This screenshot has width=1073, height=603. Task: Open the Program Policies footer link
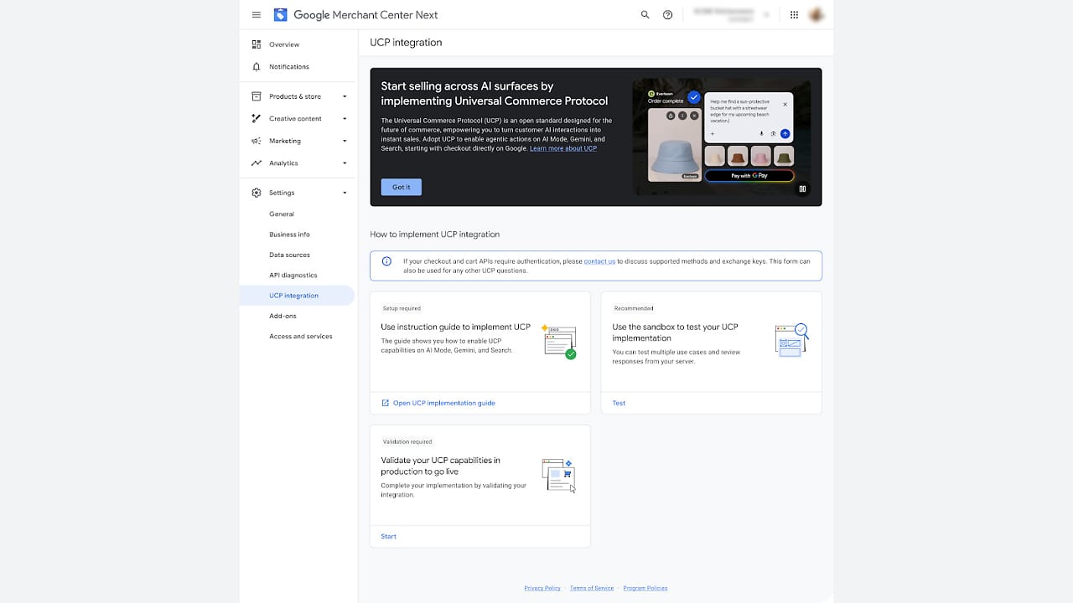coord(645,588)
